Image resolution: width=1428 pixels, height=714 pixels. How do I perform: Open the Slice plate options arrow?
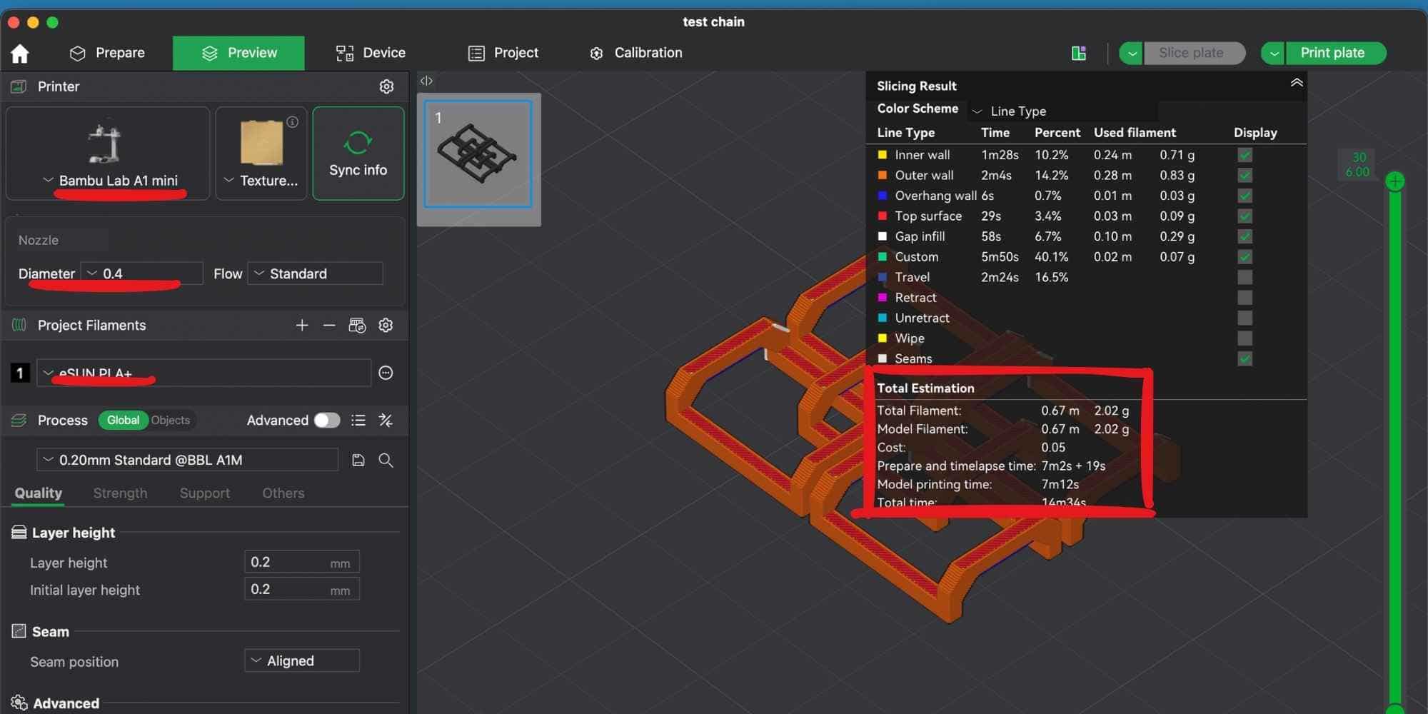[x=1132, y=54]
